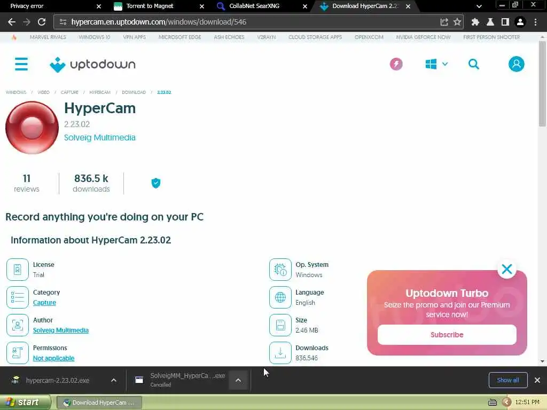Screen dimensions: 547x410
Task: Click the Uptodown logo
Action: point(92,65)
